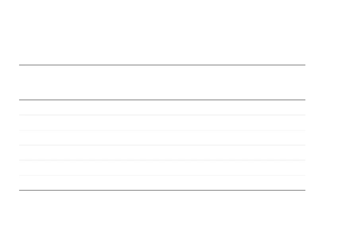Click the blank margin left of the table
The width and height of the screenshot is (338, 245).
tap(10, 127)
